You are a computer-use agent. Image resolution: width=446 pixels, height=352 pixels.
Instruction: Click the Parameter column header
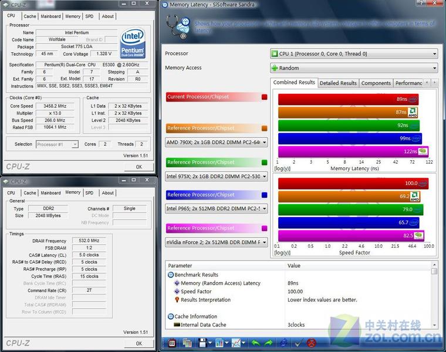225,266
